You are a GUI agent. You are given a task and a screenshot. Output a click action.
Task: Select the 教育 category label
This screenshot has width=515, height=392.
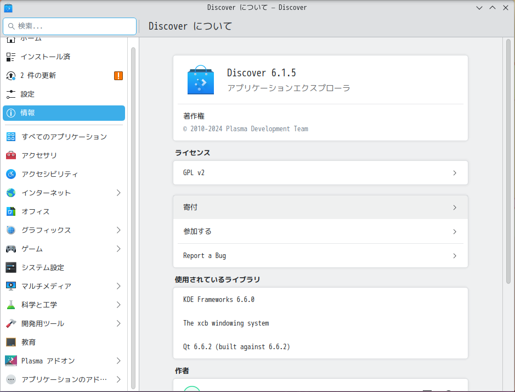coord(29,343)
